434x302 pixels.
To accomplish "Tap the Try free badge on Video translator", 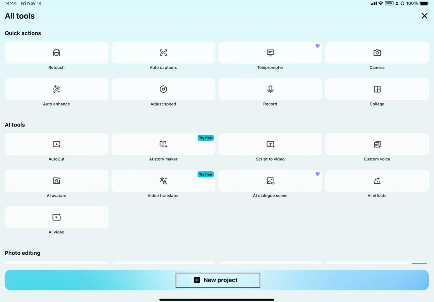I will click(206, 174).
